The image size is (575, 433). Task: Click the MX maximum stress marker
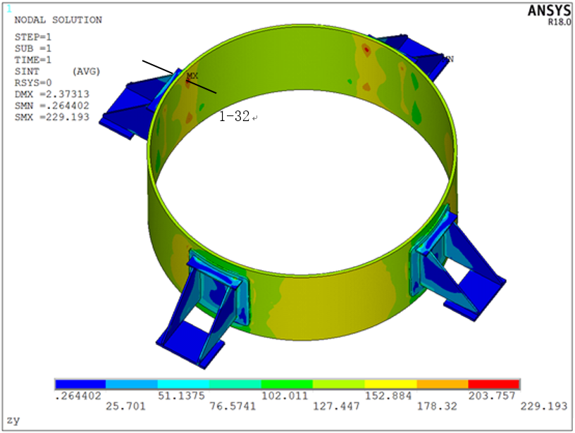pos(192,76)
